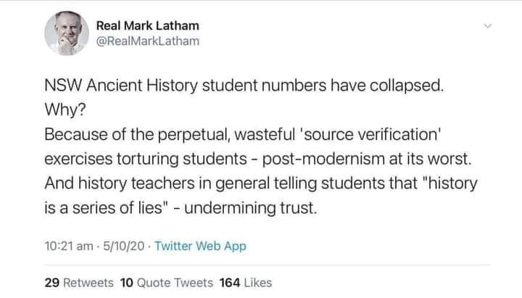Open the Real Mark Latham display name
The height and width of the screenshot is (298, 522).
(x=147, y=26)
